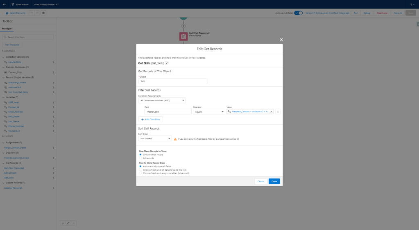The height and width of the screenshot is (230, 419).
Task: Click the Get Chat Transcript element icon on canvas
Action: (183, 37)
